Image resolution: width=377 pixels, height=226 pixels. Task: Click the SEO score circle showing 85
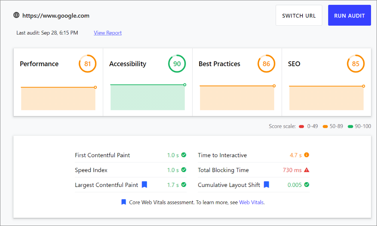pos(356,64)
